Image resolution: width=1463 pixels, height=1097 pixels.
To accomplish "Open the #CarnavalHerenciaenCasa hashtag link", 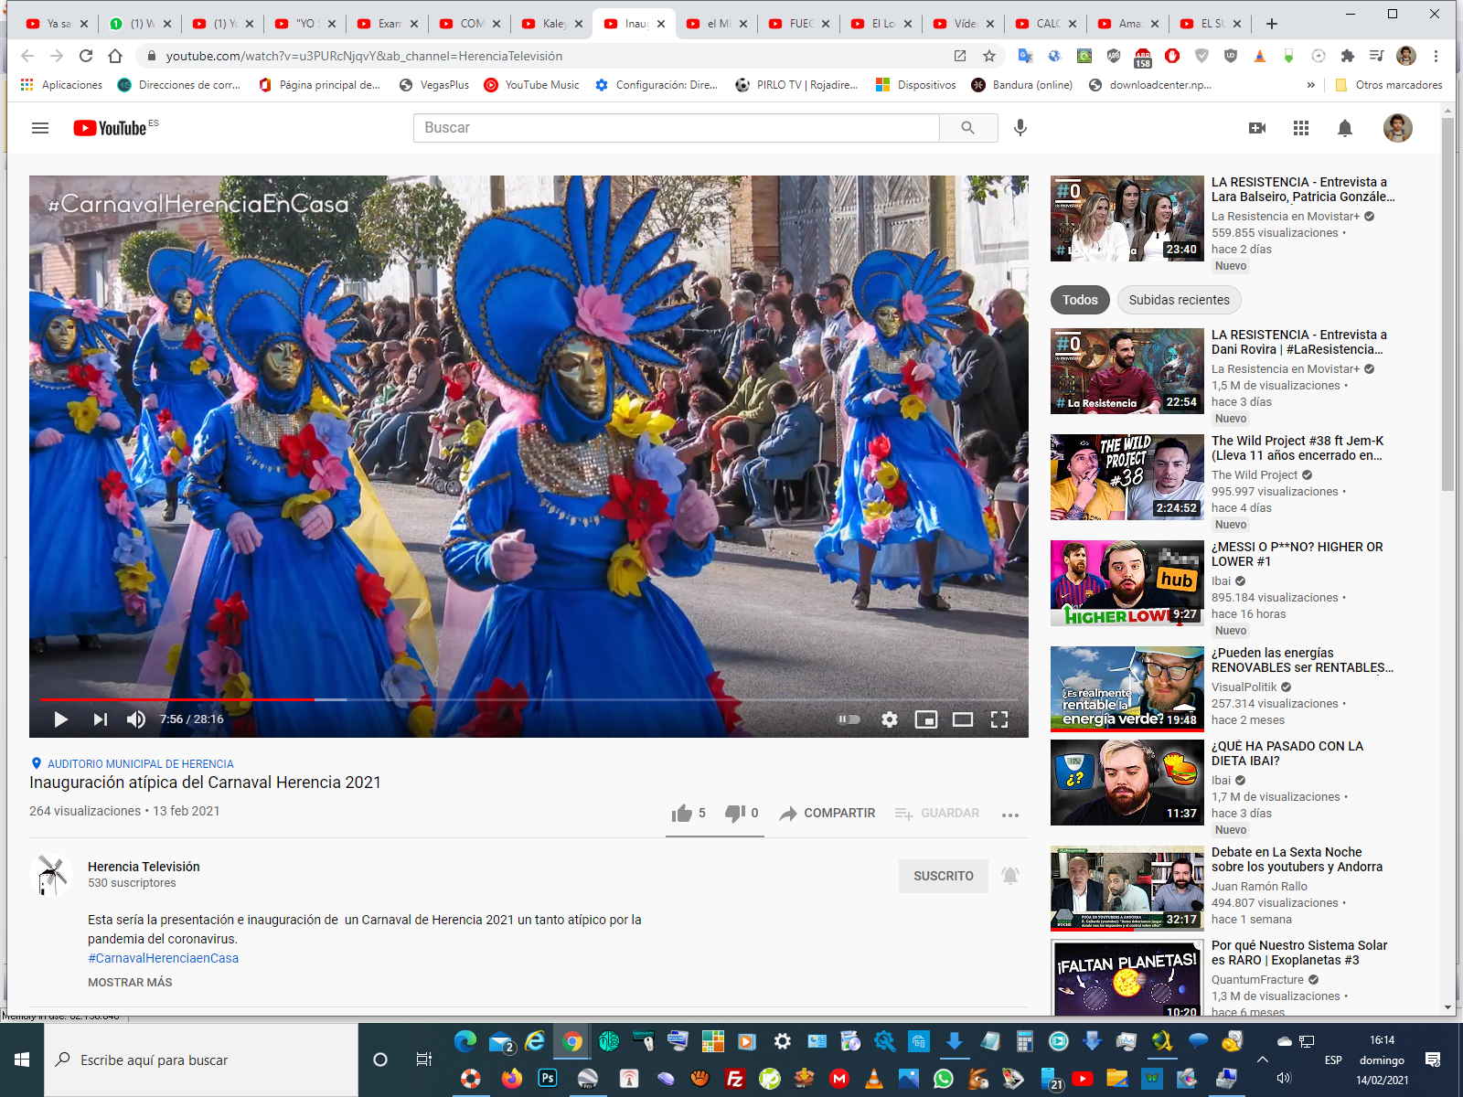I will (163, 958).
